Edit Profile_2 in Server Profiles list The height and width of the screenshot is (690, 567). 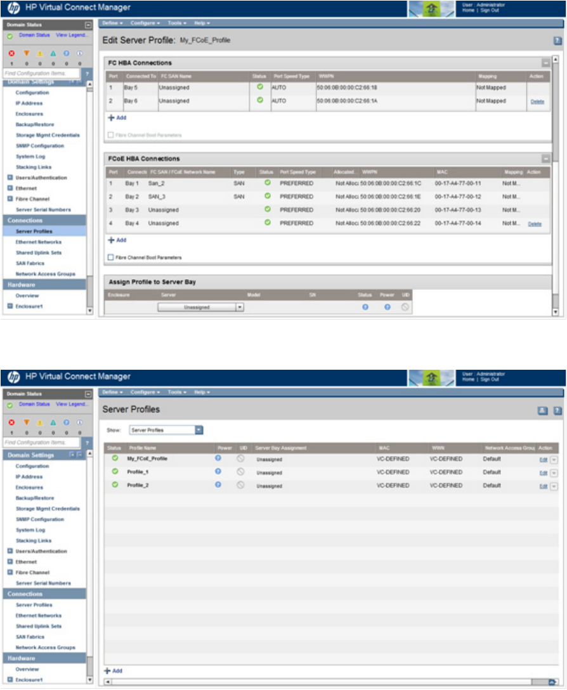click(544, 486)
